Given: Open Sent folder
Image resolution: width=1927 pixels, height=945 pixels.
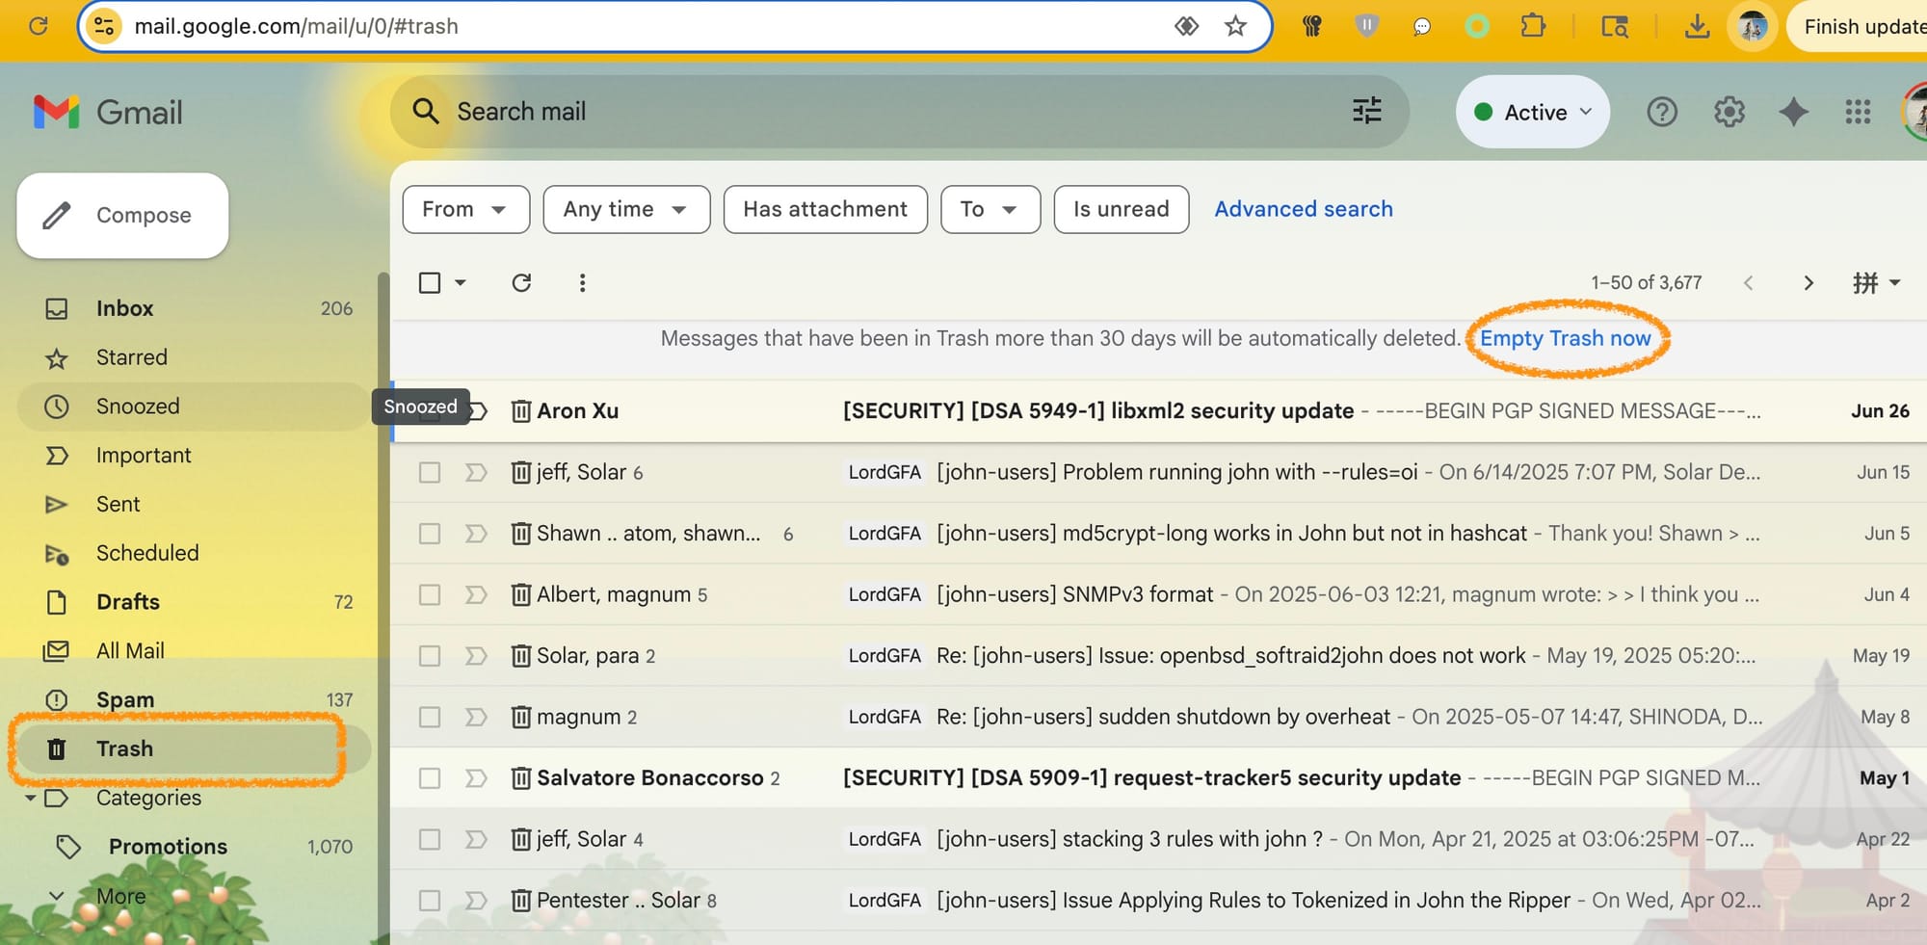Looking at the screenshot, I should point(193,505).
